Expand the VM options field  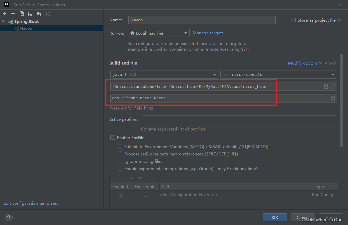tap(332, 87)
